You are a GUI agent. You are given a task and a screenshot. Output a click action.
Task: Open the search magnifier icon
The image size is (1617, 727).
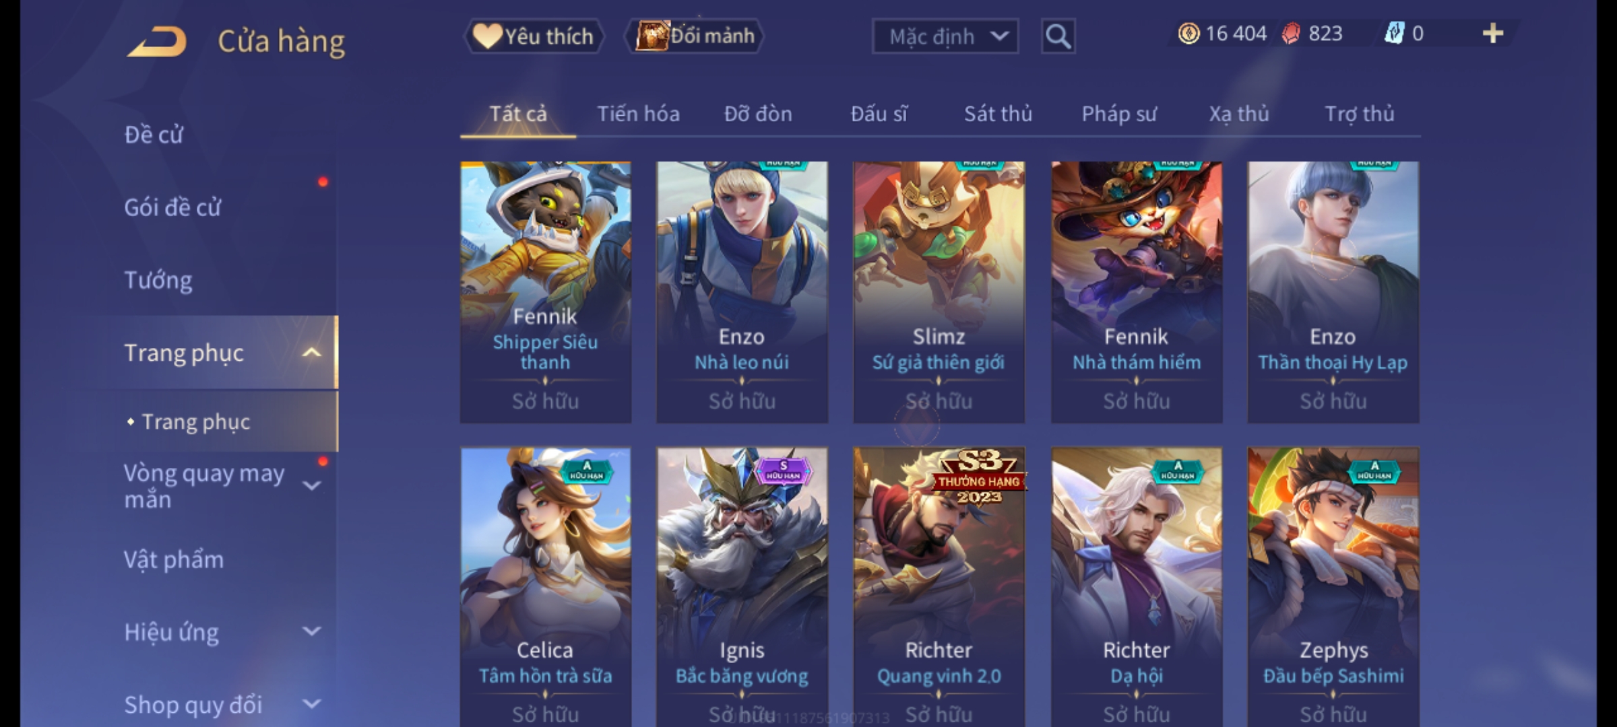click(1058, 36)
